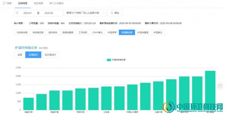Choose the 正常运行 filter option
The height and width of the screenshot is (116, 226).
coord(33,55)
